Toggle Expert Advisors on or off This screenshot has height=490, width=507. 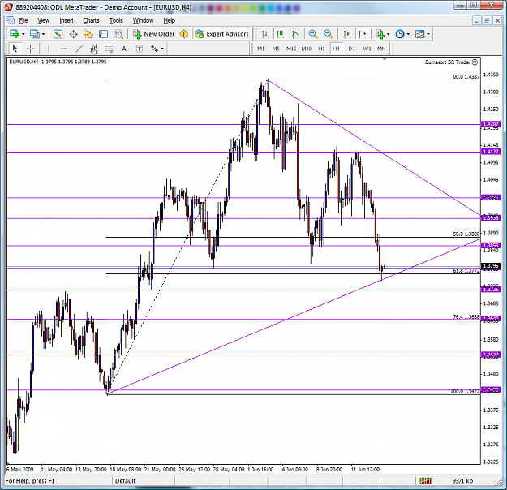pos(221,33)
